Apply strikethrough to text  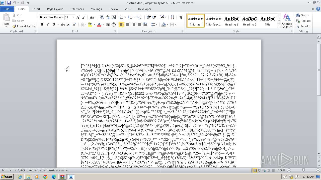coord(63,24)
